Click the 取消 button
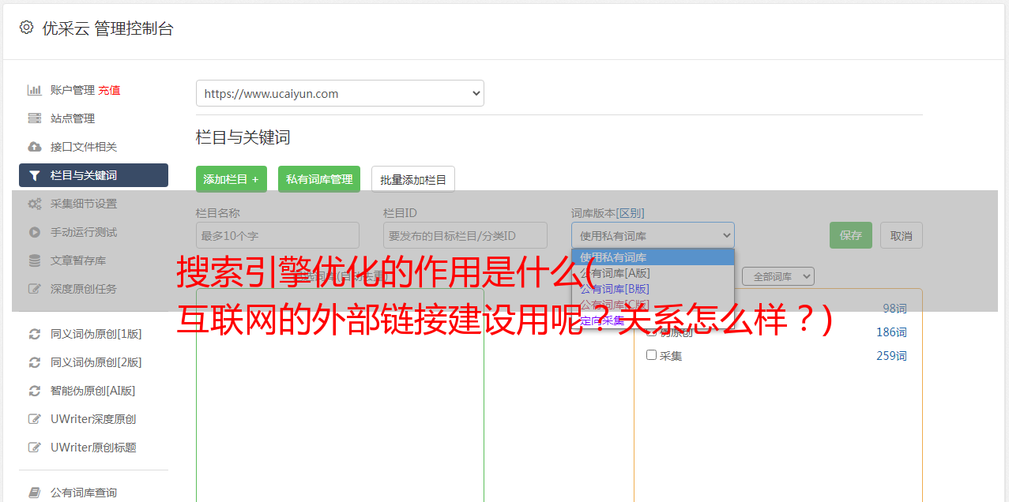The width and height of the screenshot is (1009, 502). coord(902,235)
